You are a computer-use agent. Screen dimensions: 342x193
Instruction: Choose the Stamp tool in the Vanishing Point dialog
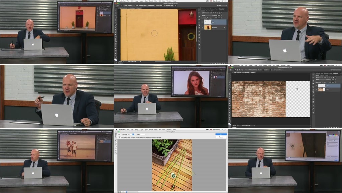116,140
